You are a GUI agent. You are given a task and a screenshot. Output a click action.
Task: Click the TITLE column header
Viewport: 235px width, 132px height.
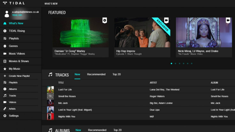click(x=61, y=83)
